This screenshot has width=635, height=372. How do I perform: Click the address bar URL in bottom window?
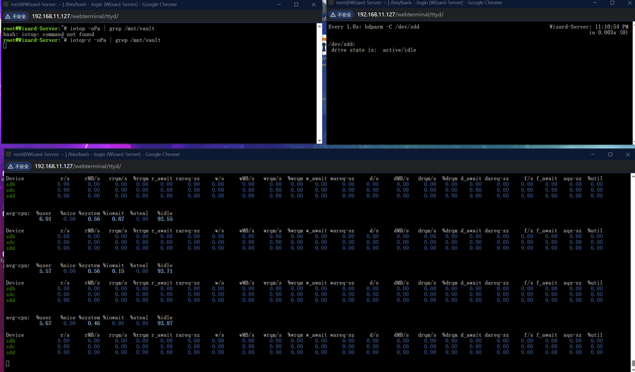pyautogui.click(x=77, y=166)
